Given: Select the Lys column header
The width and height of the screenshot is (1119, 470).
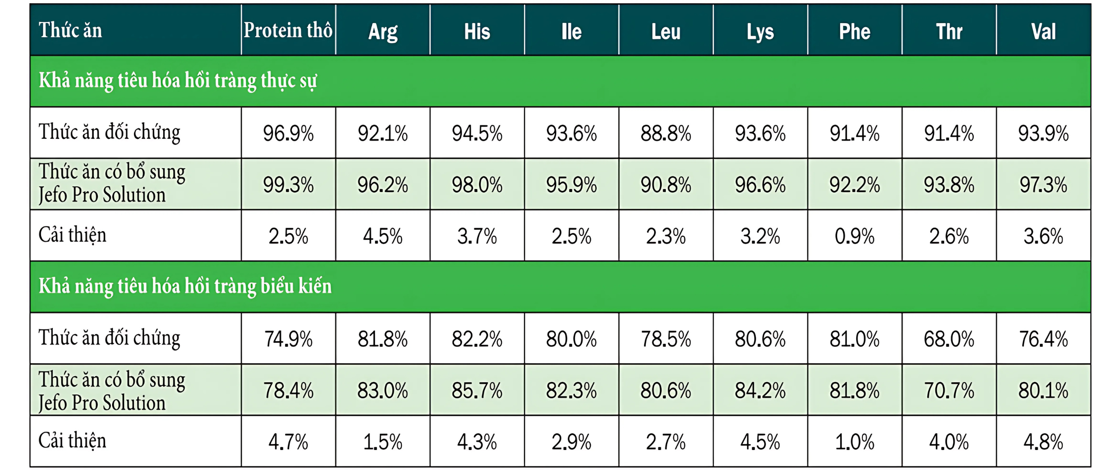Looking at the screenshot, I should tap(760, 31).
